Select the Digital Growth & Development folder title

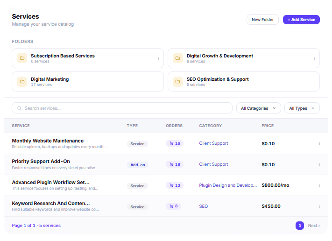pyautogui.click(x=220, y=56)
